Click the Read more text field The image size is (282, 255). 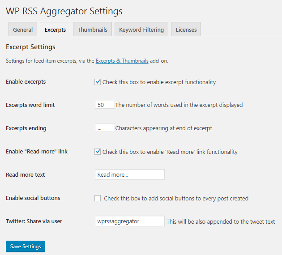130,174
